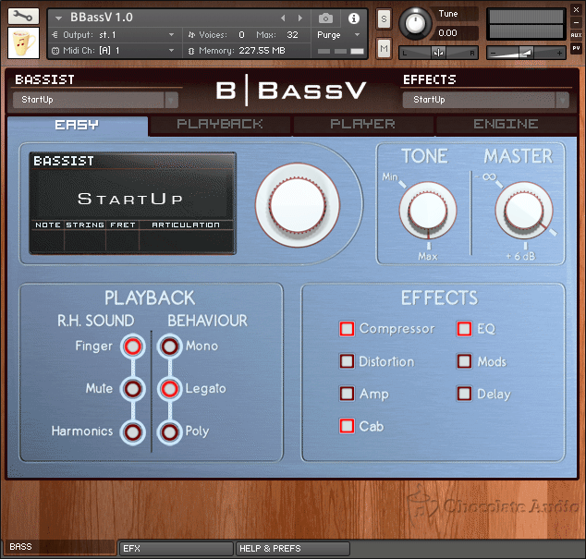Switch to the Playback tab
The height and width of the screenshot is (559, 586).
[x=220, y=125]
